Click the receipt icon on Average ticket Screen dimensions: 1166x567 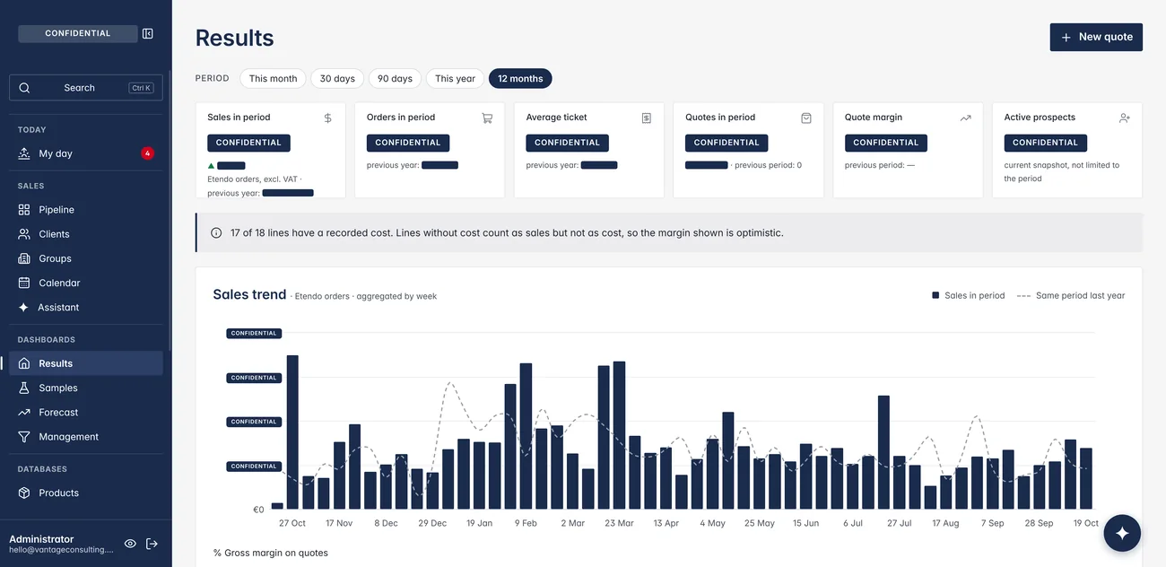tap(647, 118)
